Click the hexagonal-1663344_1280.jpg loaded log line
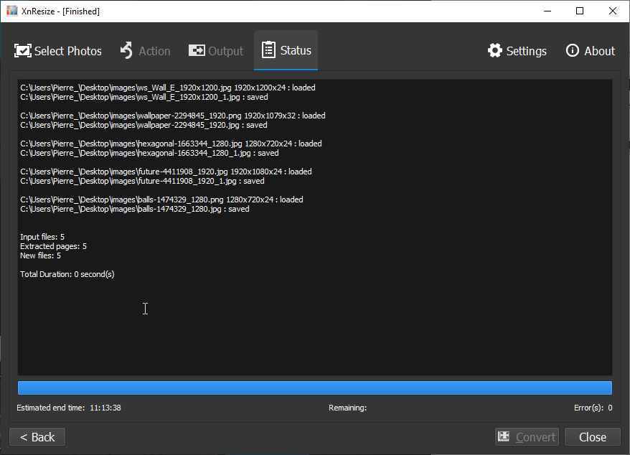 [171, 144]
